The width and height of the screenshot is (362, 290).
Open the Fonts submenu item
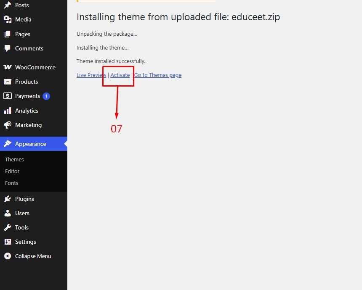coord(11,183)
